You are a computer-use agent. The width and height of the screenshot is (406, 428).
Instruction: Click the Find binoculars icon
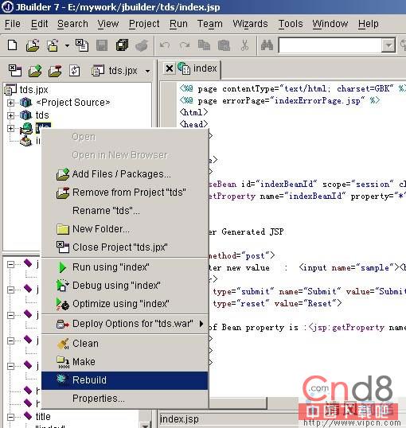(x=267, y=45)
